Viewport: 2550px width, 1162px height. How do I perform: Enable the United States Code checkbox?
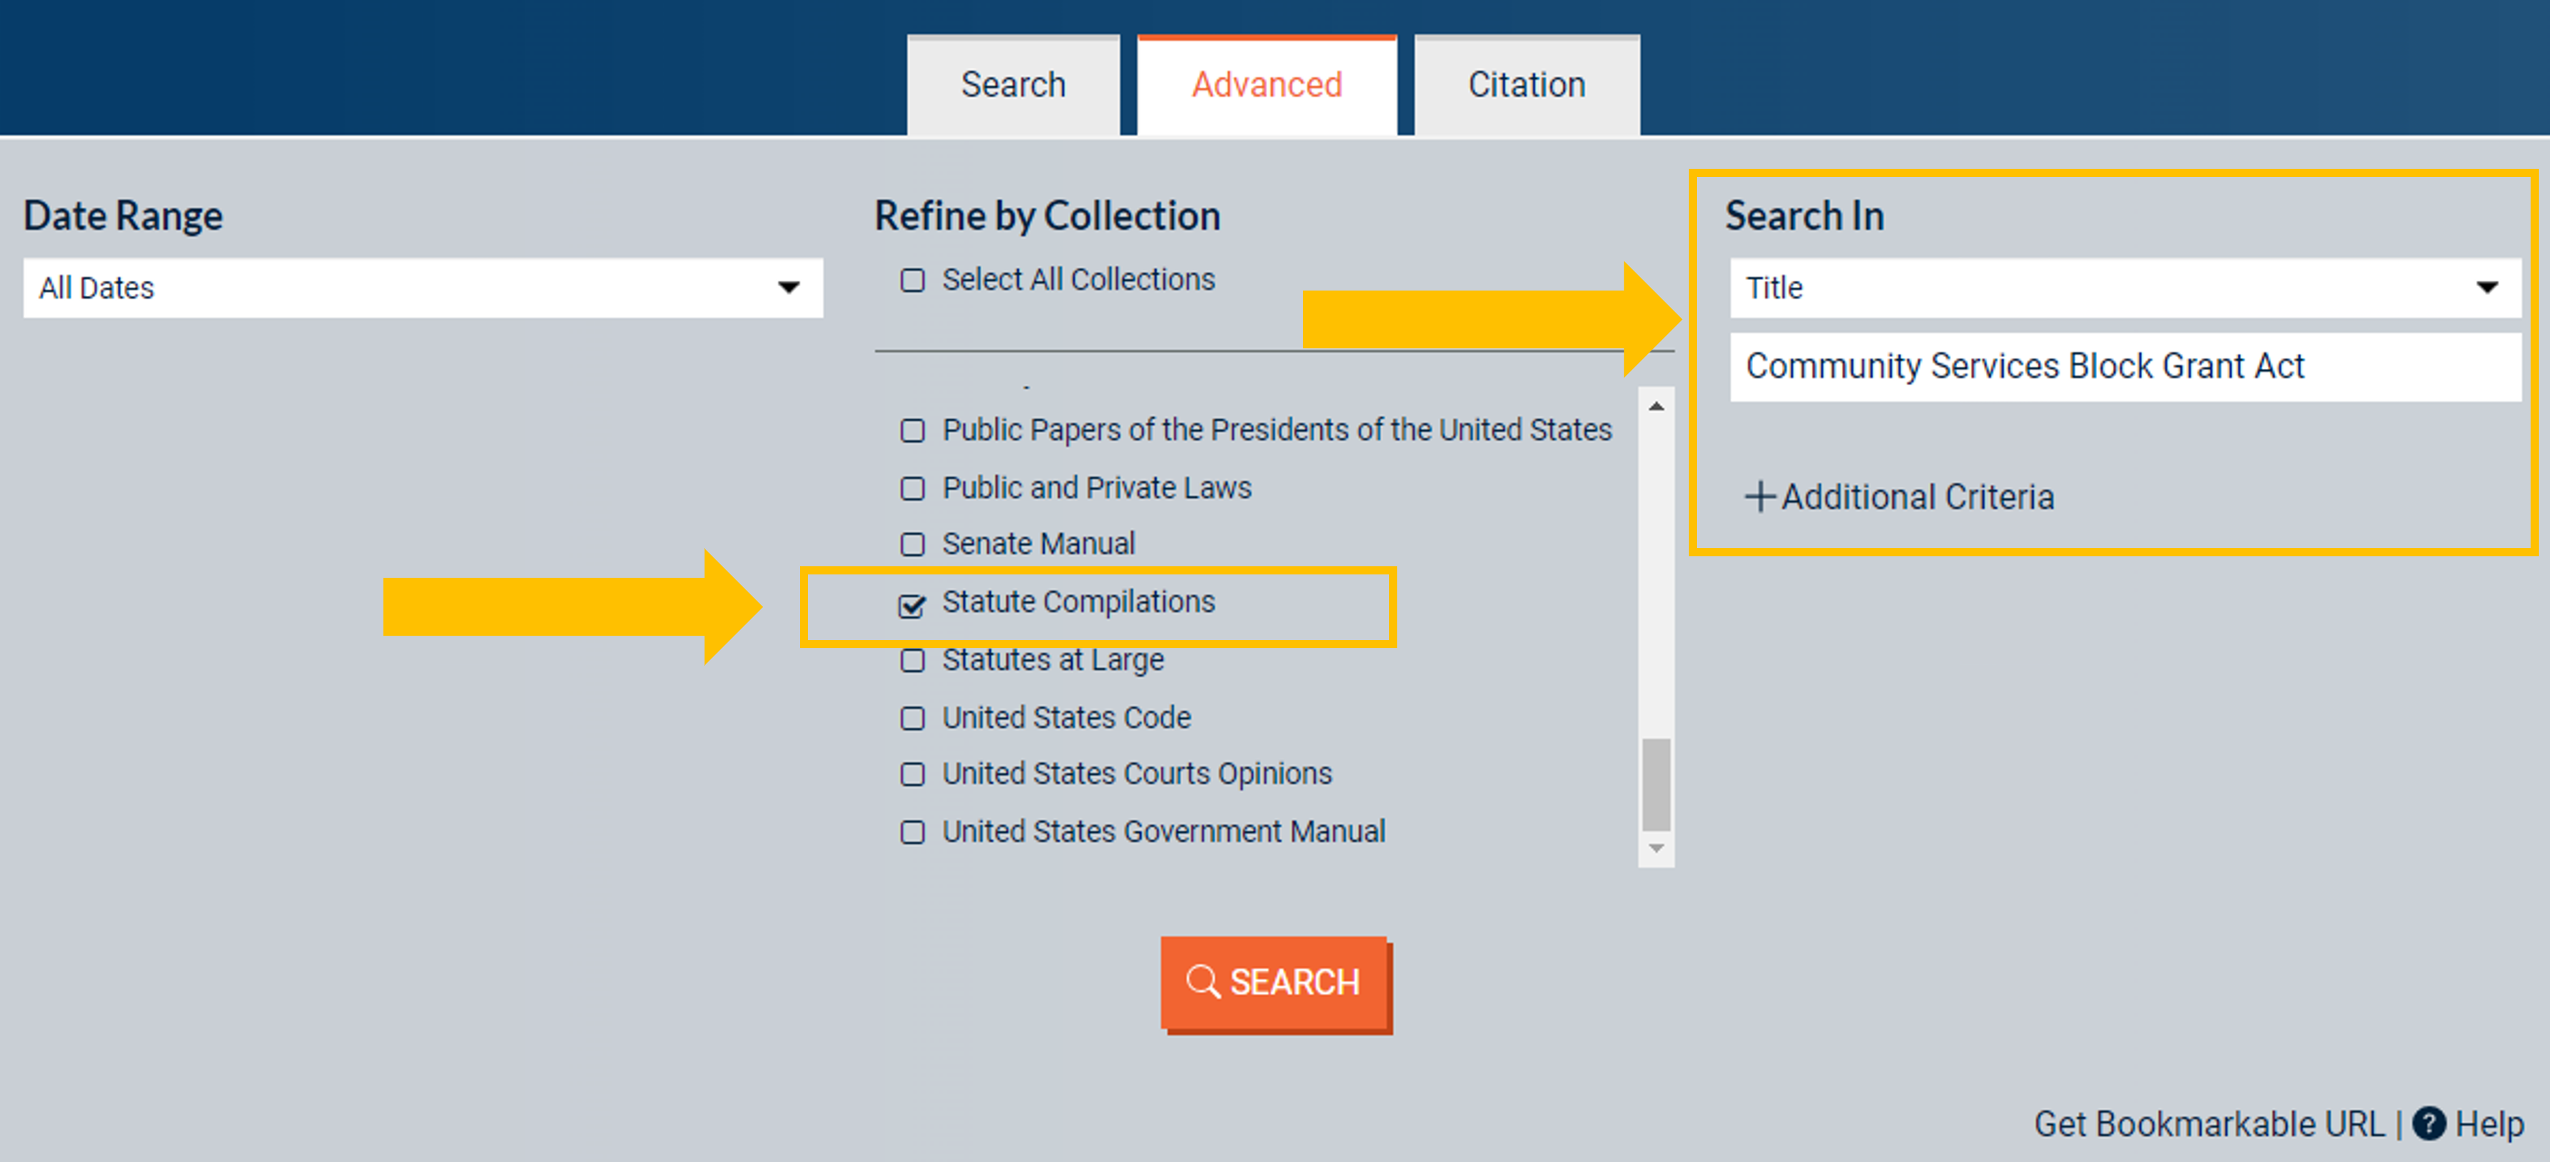point(912,718)
